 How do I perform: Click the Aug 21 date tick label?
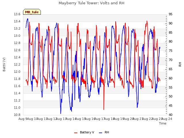coord(138,119)
